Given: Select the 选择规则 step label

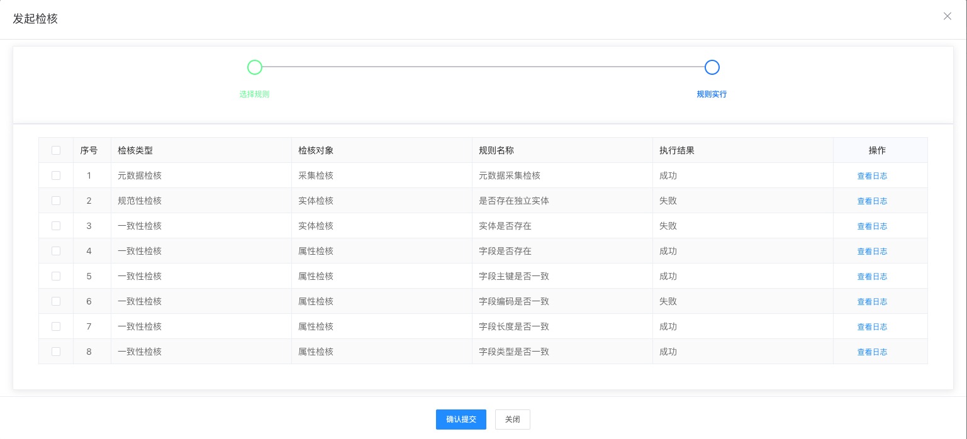Looking at the screenshot, I should click(254, 94).
